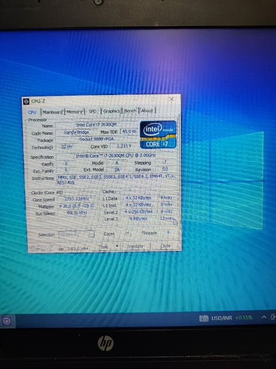Click the Sandy Bridge code name value
276x369 pixels.
(x=77, y=132)
